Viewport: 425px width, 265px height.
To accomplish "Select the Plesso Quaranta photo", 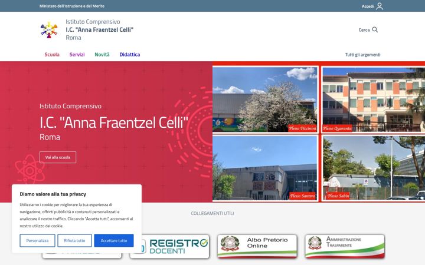I will (374, 100).
